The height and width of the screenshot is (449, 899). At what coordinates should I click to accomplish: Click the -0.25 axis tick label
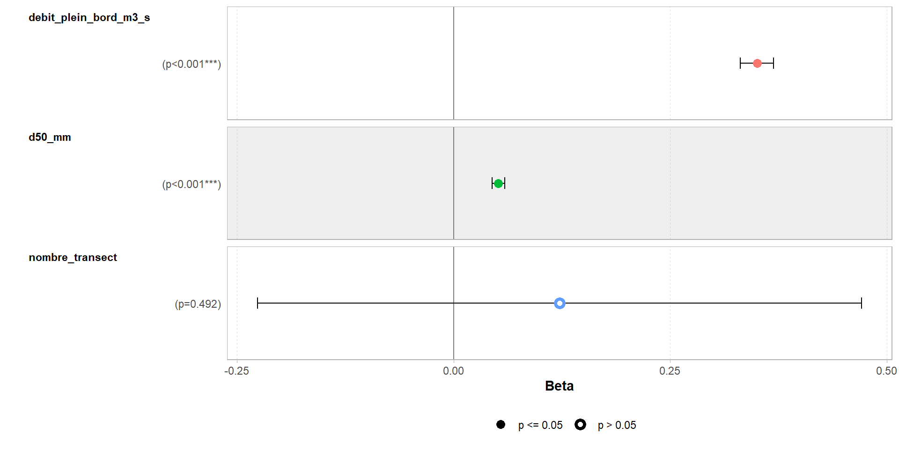[x=236, y=371]
